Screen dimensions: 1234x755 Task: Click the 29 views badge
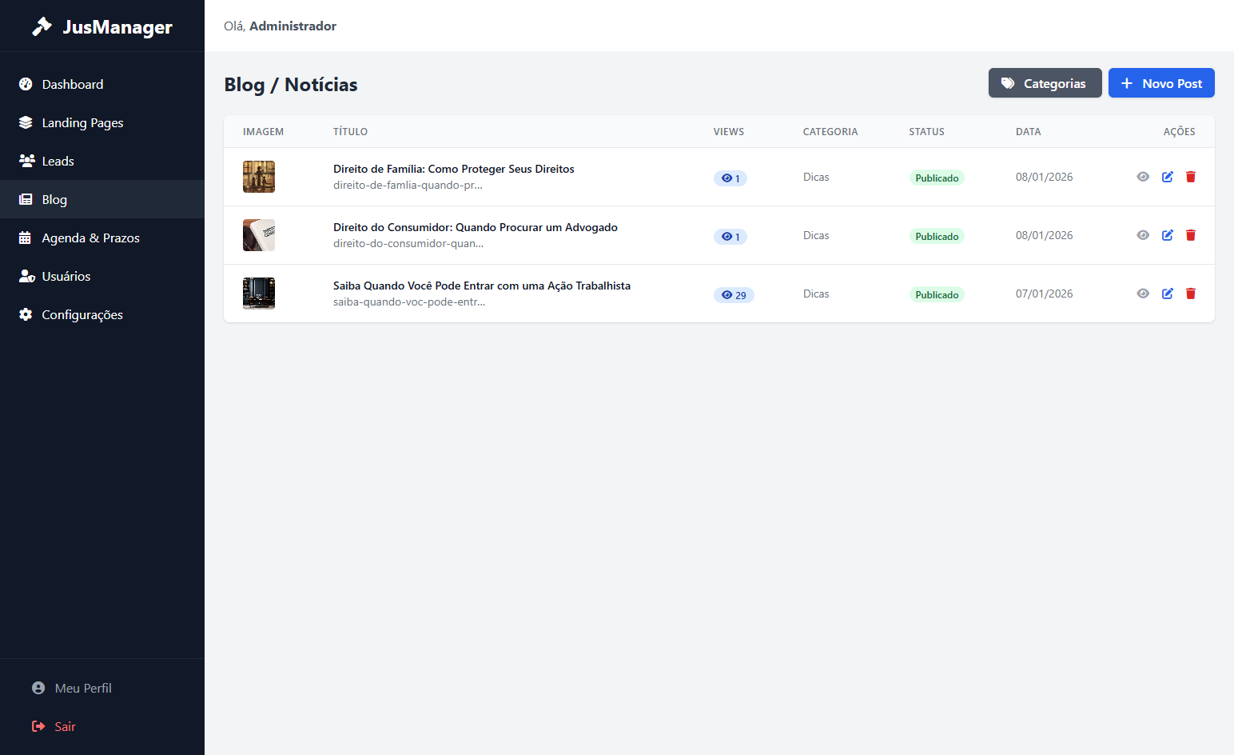tap(734, 295)
